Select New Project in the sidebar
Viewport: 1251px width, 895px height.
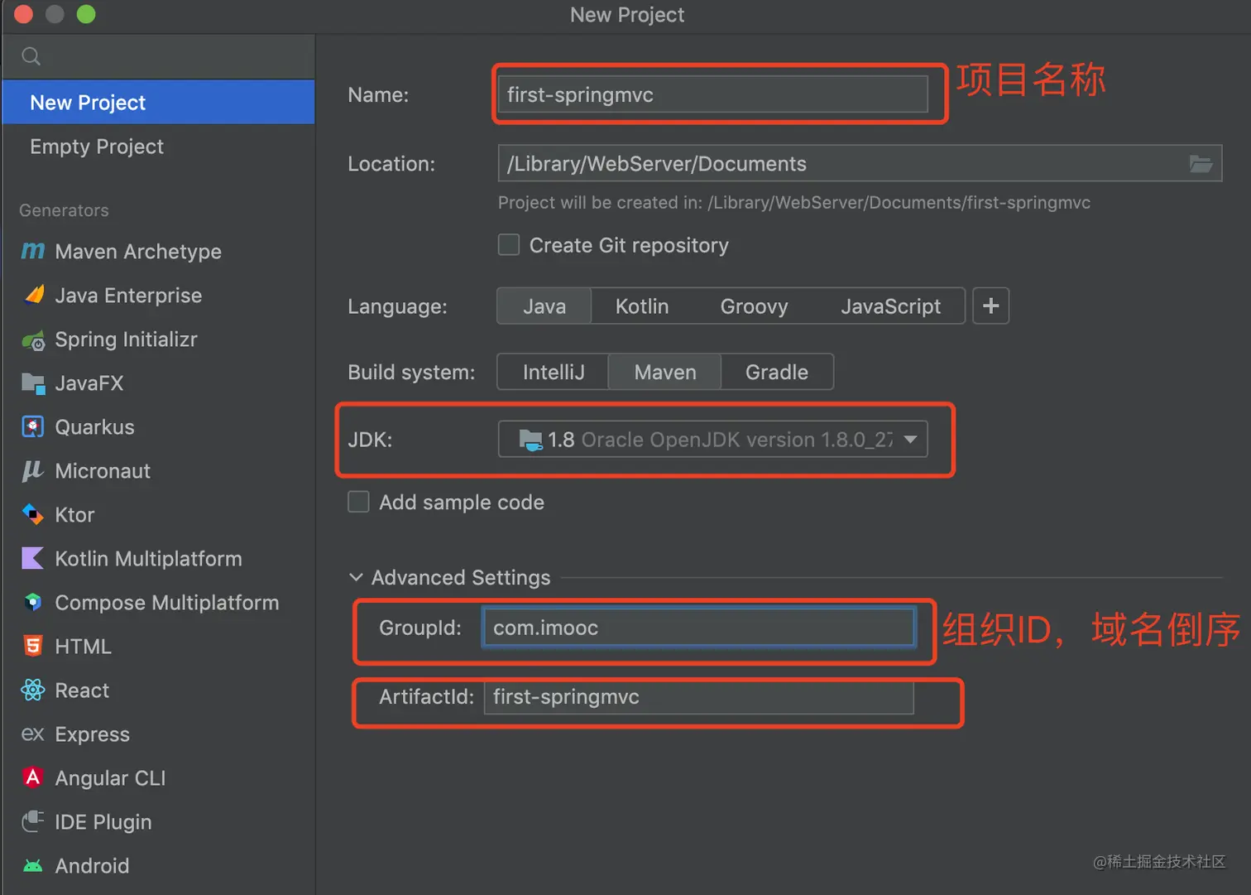pyautogui.click(x=158, y=102)
